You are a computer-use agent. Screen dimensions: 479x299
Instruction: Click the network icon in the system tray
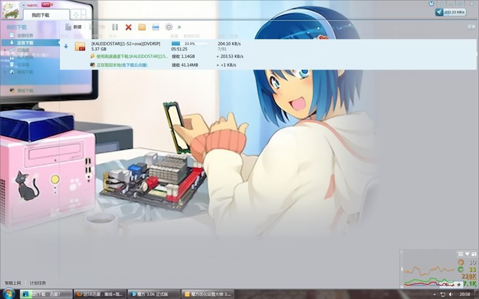tap(443, 294)
